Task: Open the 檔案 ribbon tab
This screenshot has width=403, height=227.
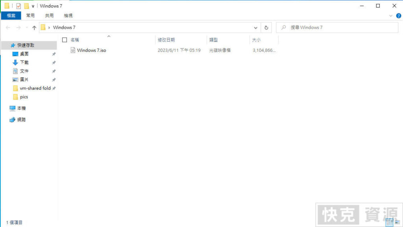Action: pyautogui.click(x=11, y=15)
